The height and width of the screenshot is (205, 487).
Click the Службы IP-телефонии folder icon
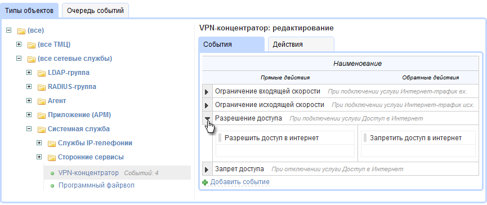(x=52, y=144)
